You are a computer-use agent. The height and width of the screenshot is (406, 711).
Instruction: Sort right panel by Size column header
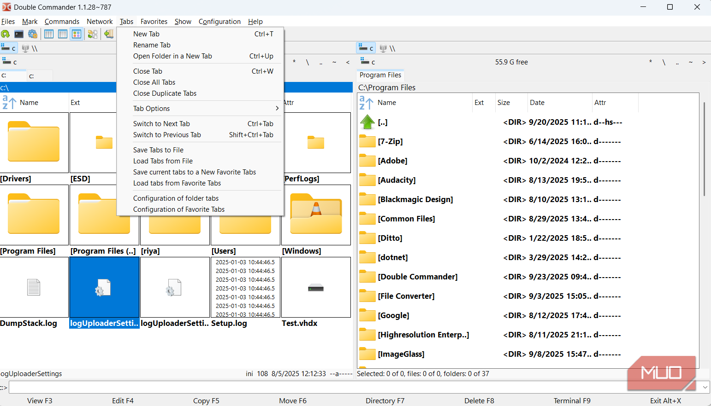[511, 103]
